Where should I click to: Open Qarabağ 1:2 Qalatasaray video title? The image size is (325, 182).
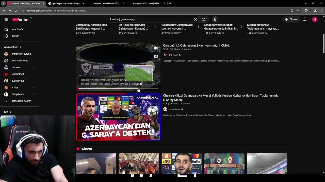(x=196, y=45)
